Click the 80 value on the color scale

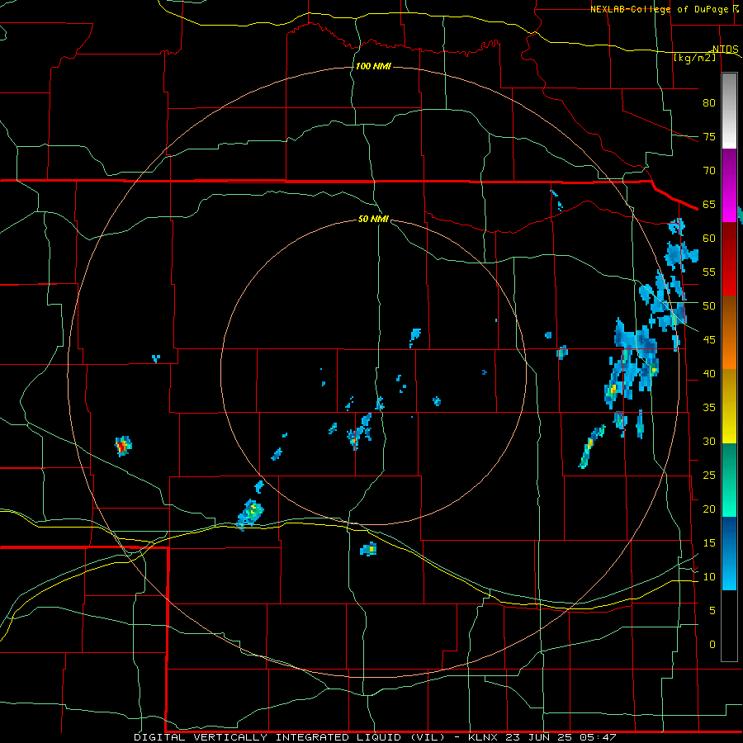pyautogui.click(x=709, y=103)
